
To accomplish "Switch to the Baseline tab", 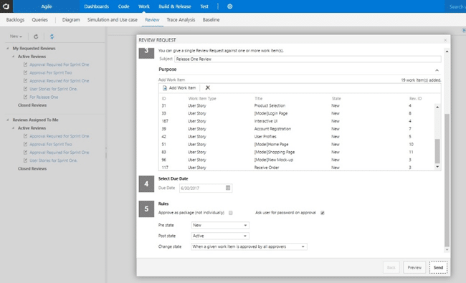I will (211, 20).
